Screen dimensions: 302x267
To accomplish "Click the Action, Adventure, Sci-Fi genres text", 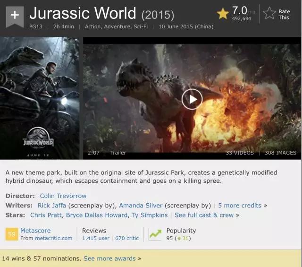I will click(x=116, y=26).
